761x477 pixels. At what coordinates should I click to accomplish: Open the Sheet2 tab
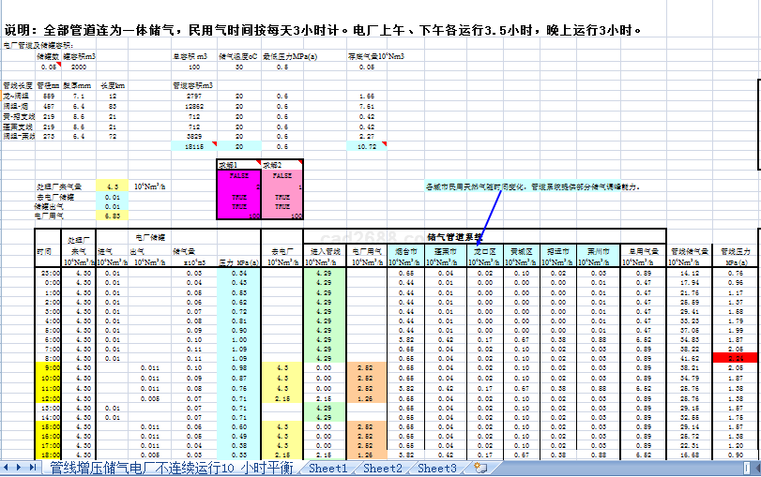pos(383,468)
